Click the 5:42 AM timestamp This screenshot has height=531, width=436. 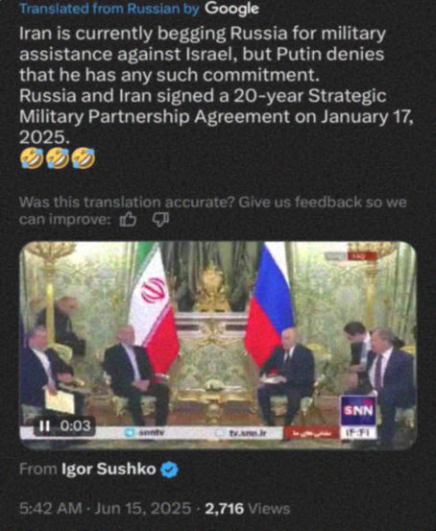51,509
